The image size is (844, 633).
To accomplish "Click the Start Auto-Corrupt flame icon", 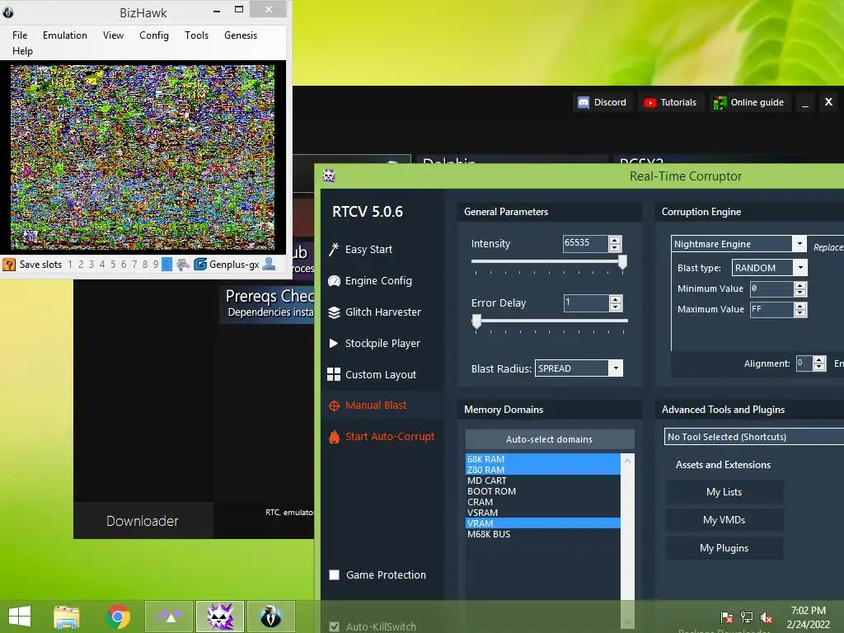I will coord(334,437).
